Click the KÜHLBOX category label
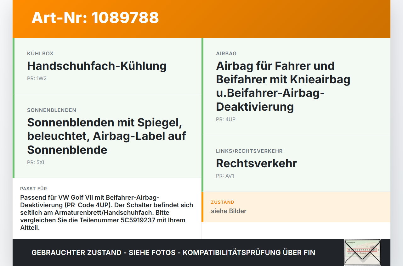The image size is (403, 266). pyautogui.click(x=40, y=54)
